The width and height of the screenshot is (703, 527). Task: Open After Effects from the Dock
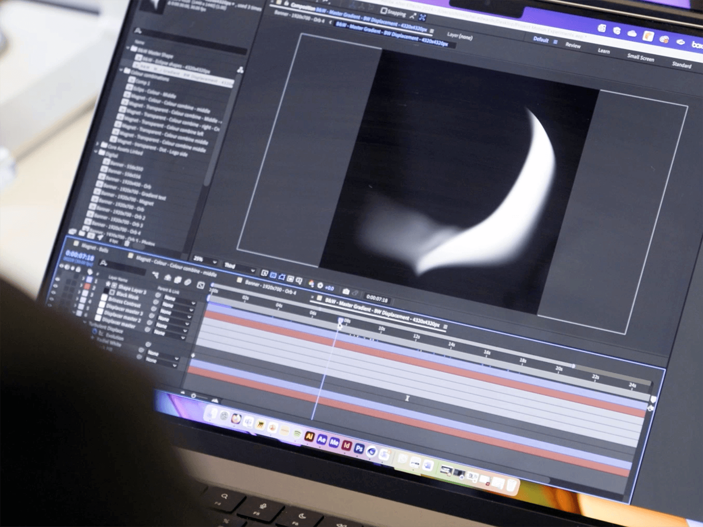click(x=322, y=440)
